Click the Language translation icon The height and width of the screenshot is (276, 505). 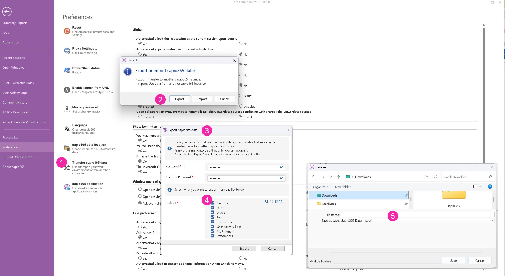click(67, 129)
